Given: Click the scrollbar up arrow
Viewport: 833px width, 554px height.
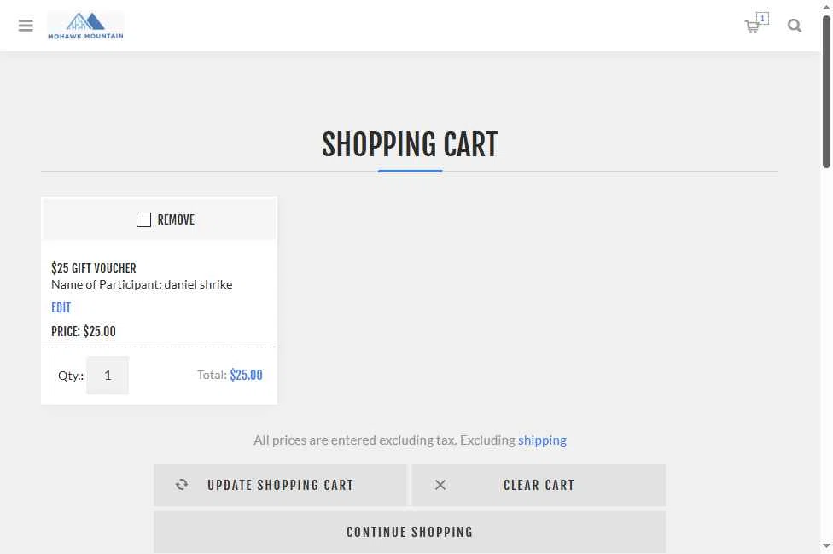Looking at the screenshot, I should (826, 7).
